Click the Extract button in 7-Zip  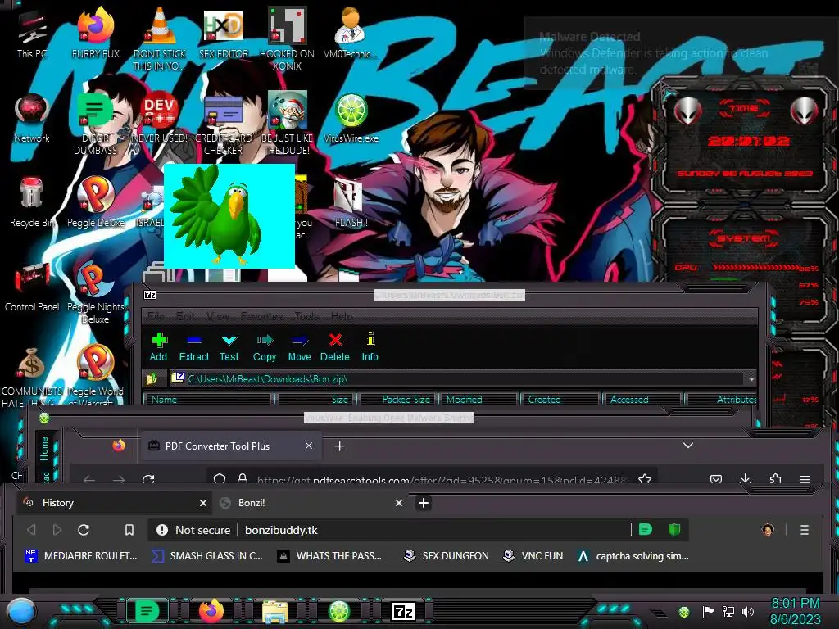(193, 346)
